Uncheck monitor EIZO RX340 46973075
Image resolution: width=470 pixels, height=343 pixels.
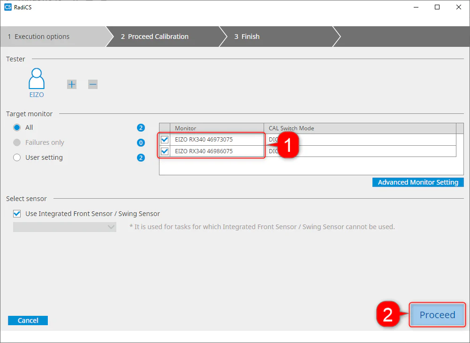(x=165, y=140)
